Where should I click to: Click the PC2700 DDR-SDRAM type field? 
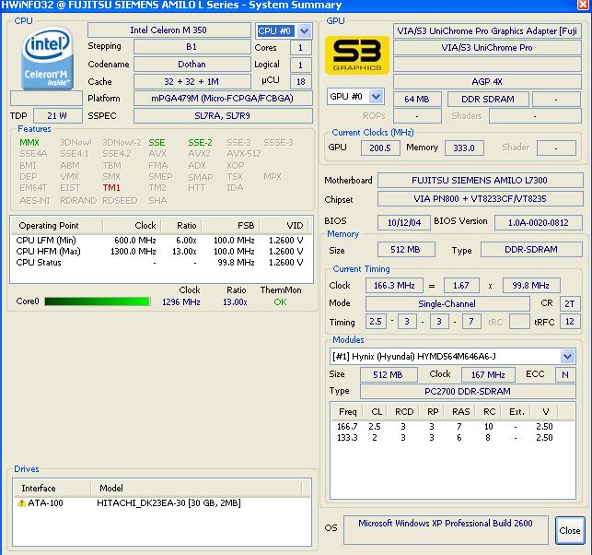coord(468,391)
